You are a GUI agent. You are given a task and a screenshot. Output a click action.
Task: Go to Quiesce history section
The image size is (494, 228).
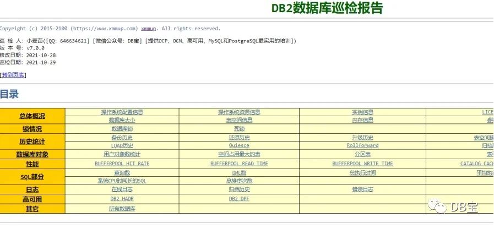click(x=239, y=145)
